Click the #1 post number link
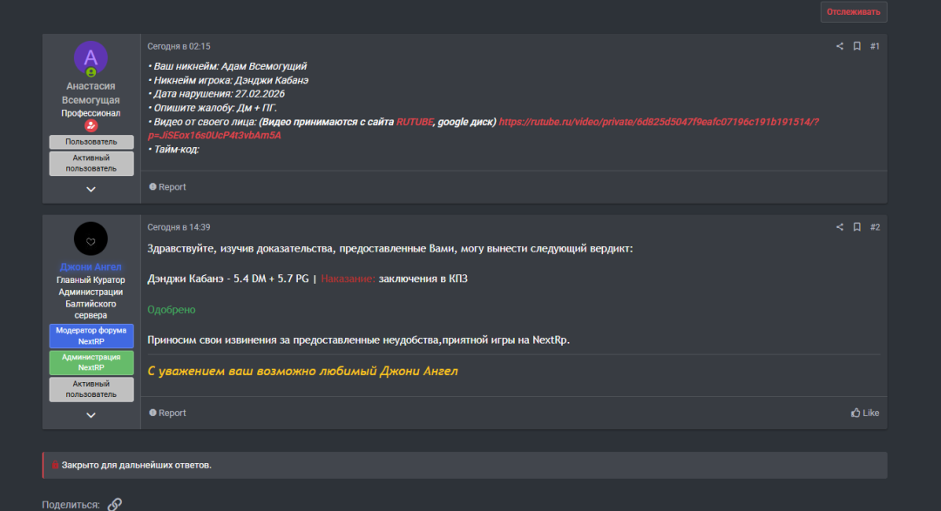Screen dimensions: 941x511 [x=875, y=46]
